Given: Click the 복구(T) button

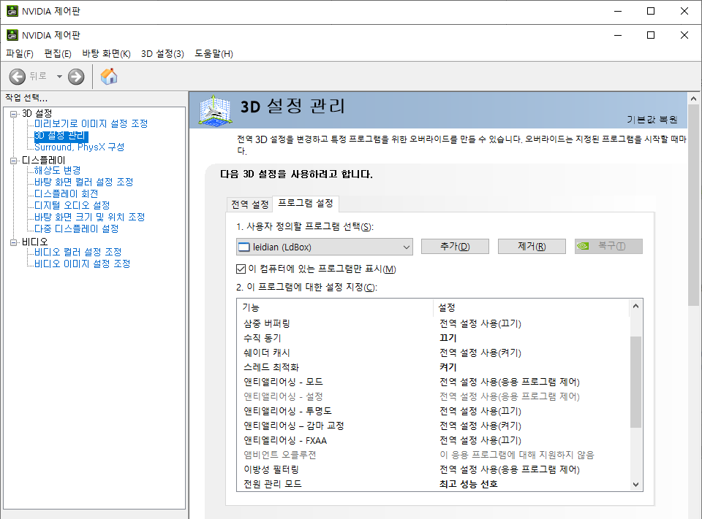Looking at the screenshot, I should [608, 246].
